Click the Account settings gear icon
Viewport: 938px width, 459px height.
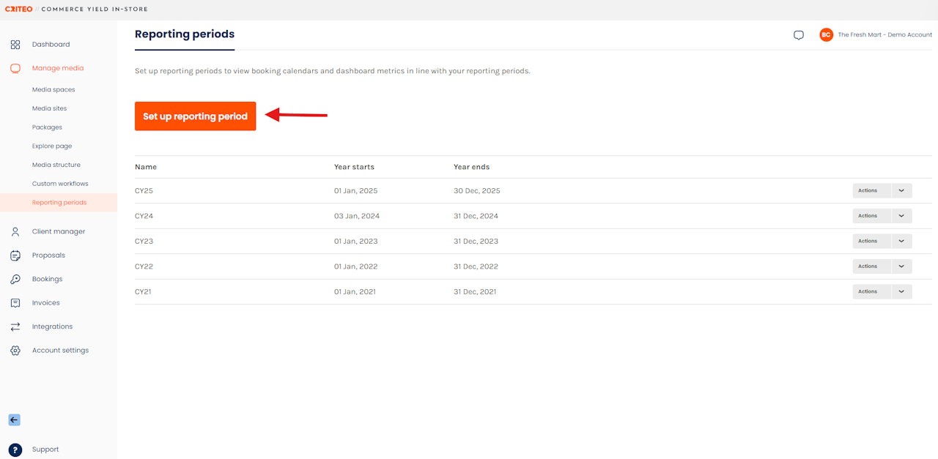coord(15,351)
